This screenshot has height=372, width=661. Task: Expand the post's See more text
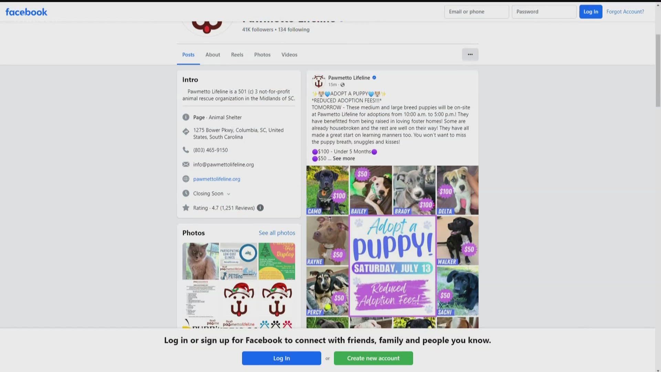[344, 158]
